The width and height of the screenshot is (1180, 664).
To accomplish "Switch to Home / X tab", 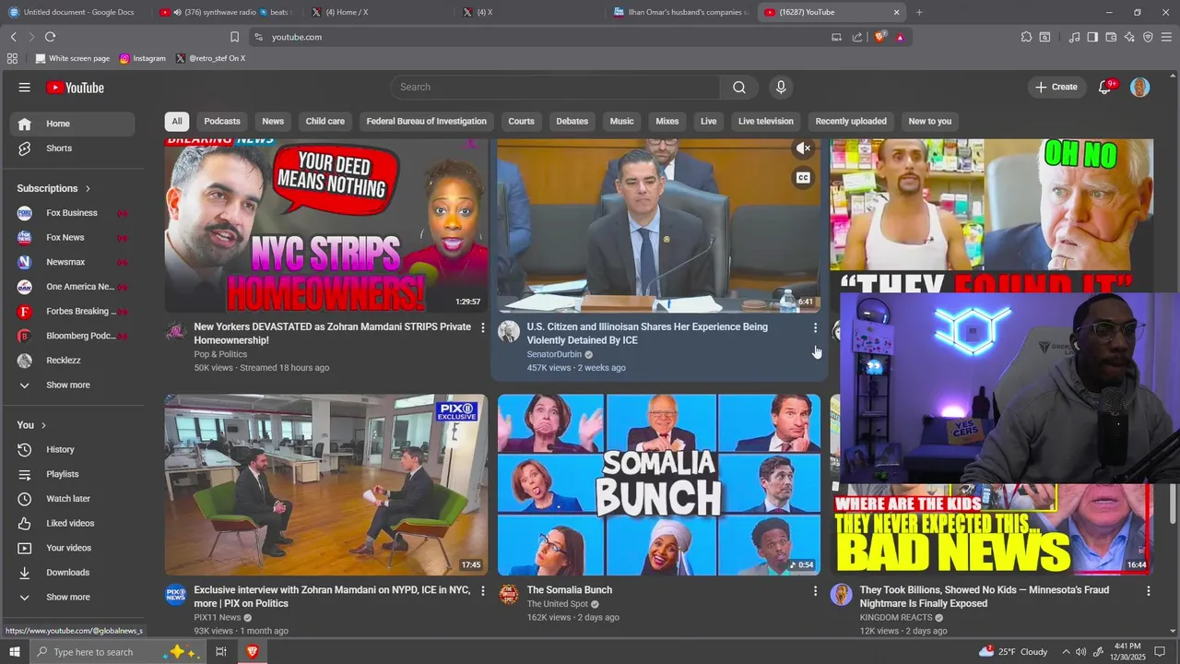I will click(x=378, y=12).
